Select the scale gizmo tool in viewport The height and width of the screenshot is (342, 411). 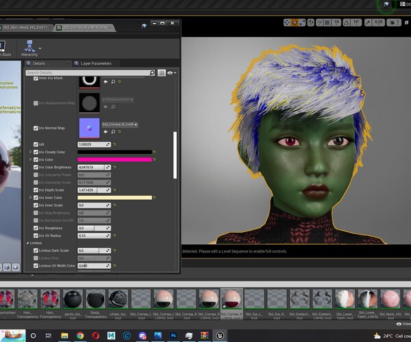[302, 23]
